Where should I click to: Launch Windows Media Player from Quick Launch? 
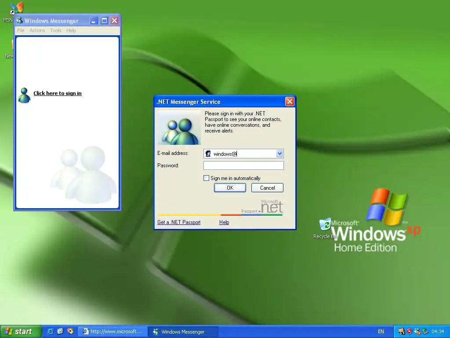coord(70,331)
